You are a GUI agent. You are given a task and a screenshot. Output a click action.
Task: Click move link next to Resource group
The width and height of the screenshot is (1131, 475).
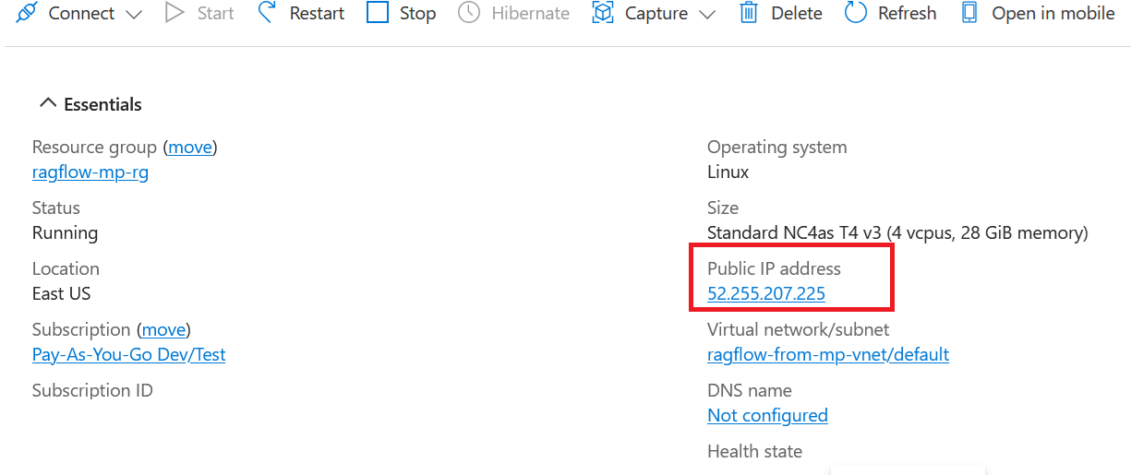[190, 148]
